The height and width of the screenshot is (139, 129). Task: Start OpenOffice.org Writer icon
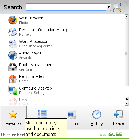coord(13,44)
